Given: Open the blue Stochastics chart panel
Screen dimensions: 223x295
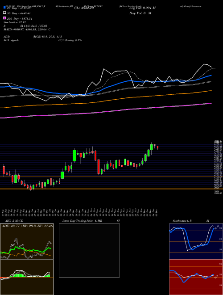Looking at the screenshot, I should coord(196,241).
